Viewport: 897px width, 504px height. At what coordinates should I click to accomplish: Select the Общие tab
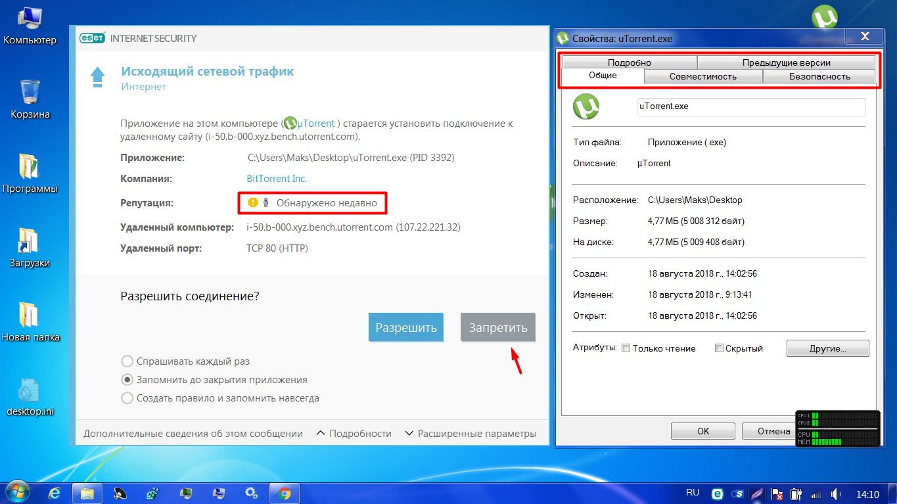tap(603, 76)
